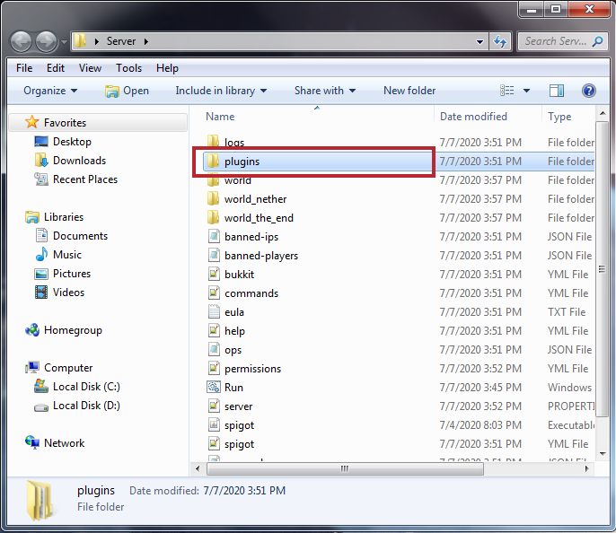Click the Change your view icon
The height and width of the screenshot is (533, 616).
pos(506,91)
